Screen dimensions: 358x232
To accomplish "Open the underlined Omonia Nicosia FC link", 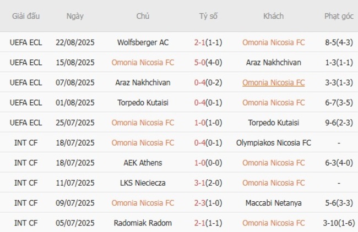I will pyautogui.click(x=273, y=82).
